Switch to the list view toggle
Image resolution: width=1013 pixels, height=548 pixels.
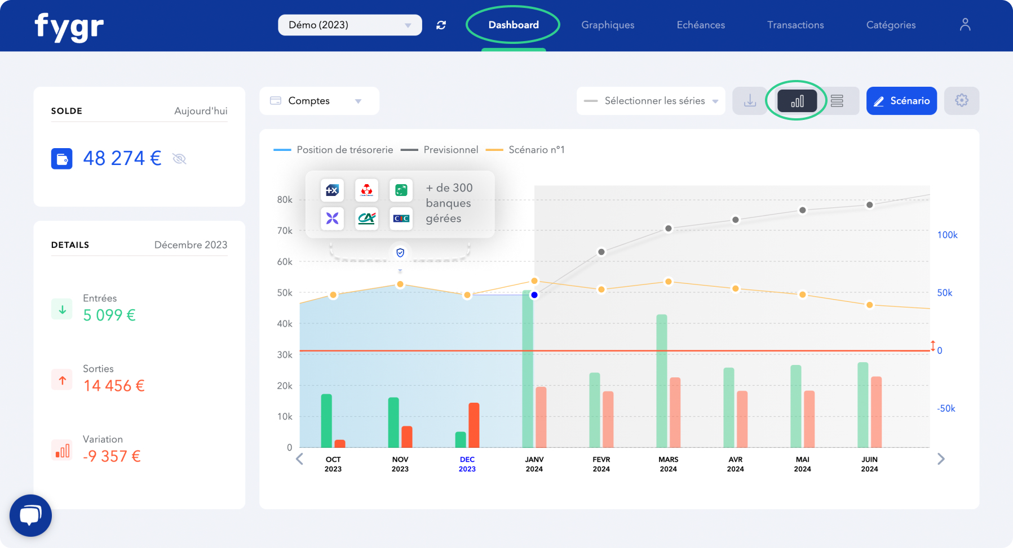837,101
